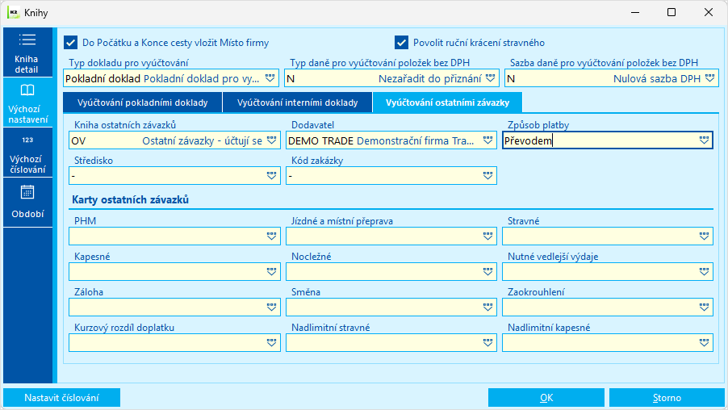Viewport: 728px width, 410px height.
Task: Expand the 'Kód zakázky' dropdown
Action: click(487, 175)
